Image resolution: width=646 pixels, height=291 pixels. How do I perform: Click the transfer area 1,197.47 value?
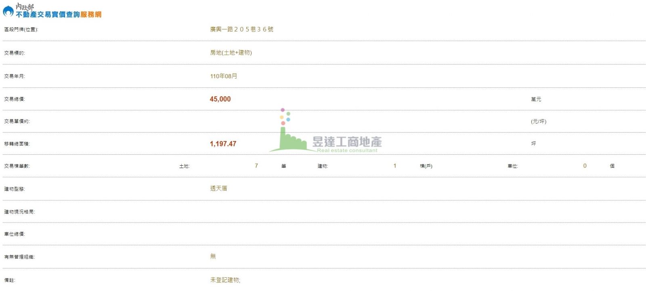point(223,144)
